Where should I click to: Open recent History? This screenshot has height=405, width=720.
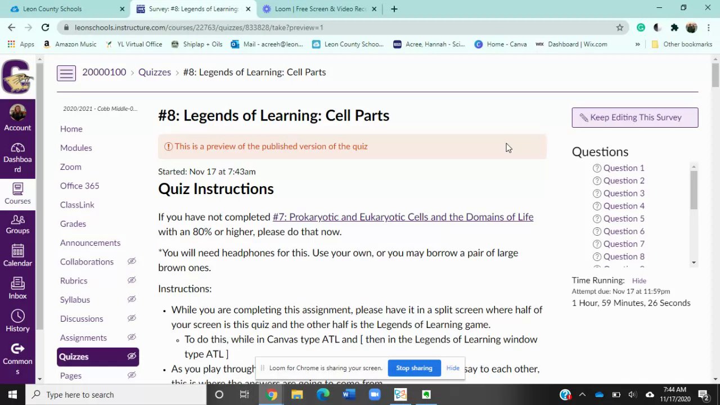[17, 321]
